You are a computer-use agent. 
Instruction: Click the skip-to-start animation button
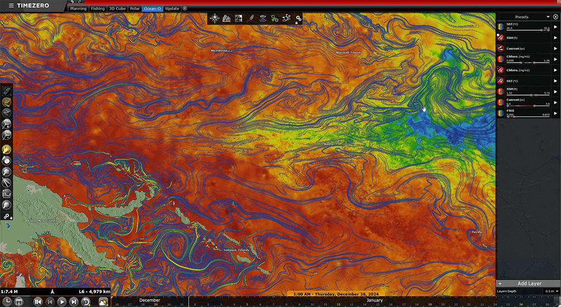(x=38, y=301)
